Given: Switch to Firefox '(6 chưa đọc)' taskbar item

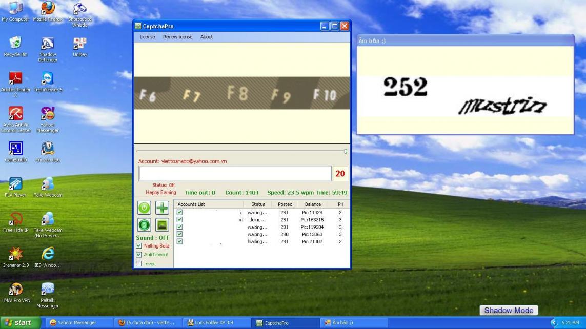Looking at the screenshot, I should point(149,323).
